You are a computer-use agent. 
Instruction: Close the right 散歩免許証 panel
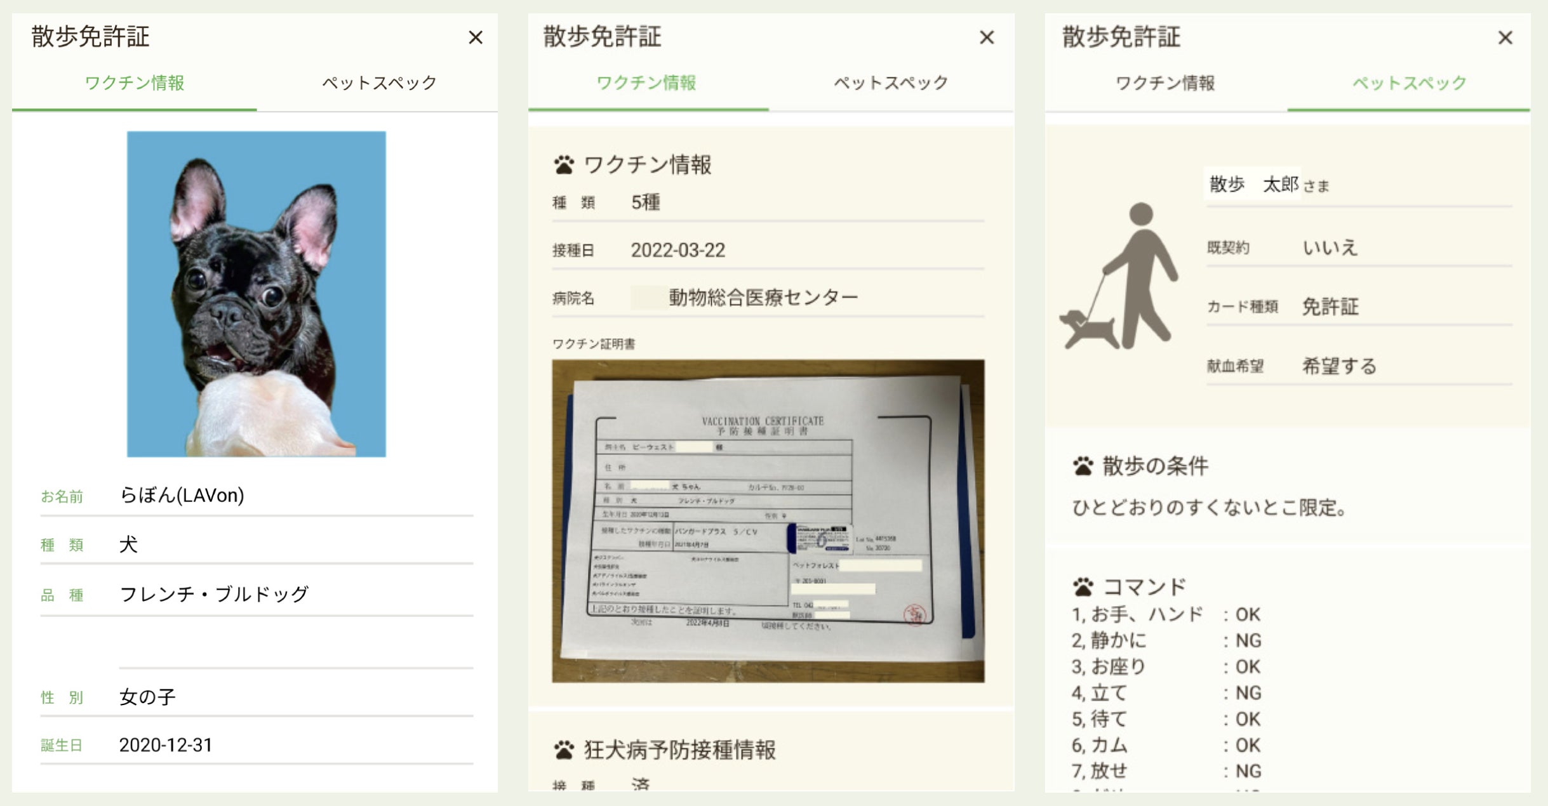1505,38
